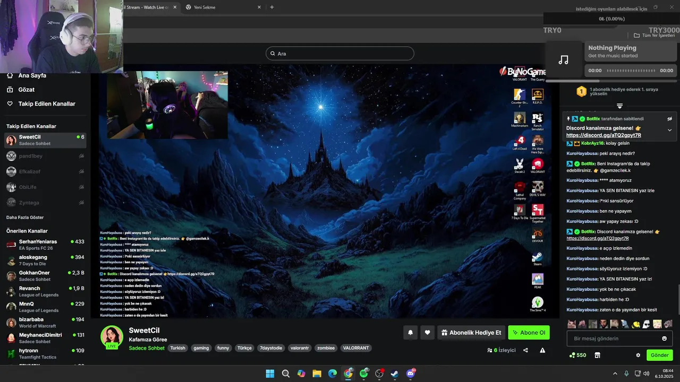680x382 pixels.
Task: Open hytronn recommended channel
Action: click(45, 353)
